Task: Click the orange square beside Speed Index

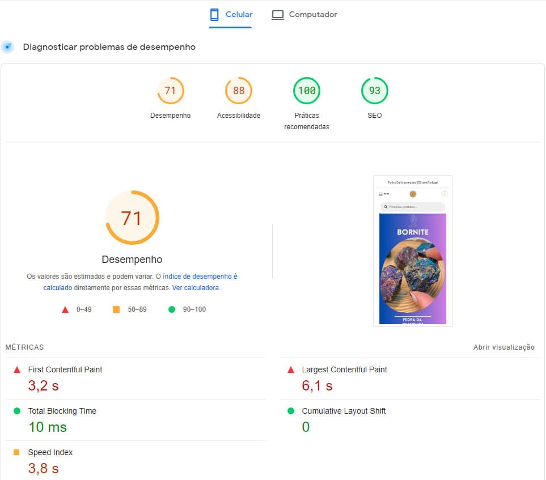Action: pos(18,452)
